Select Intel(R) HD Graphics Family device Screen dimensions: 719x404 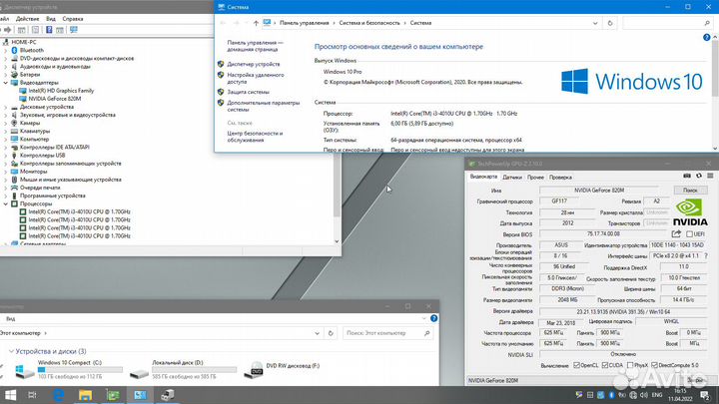(x=61, y=91)
